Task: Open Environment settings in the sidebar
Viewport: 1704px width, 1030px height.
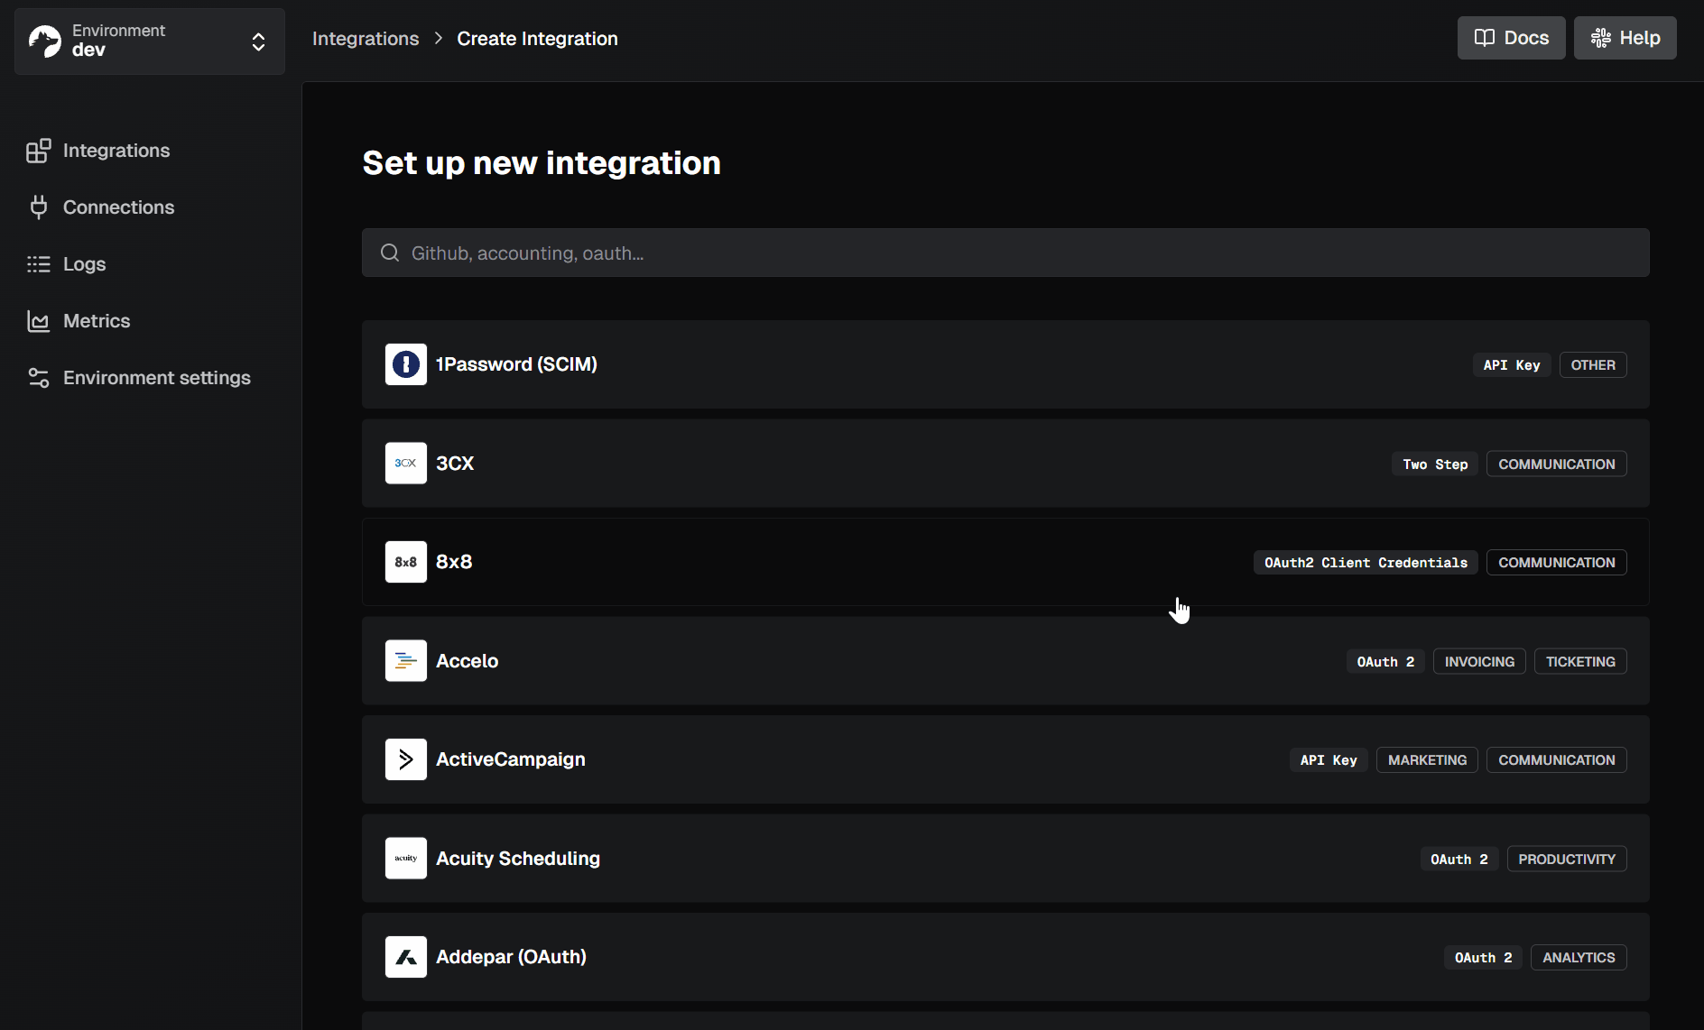Action: (x=157, y=378)
